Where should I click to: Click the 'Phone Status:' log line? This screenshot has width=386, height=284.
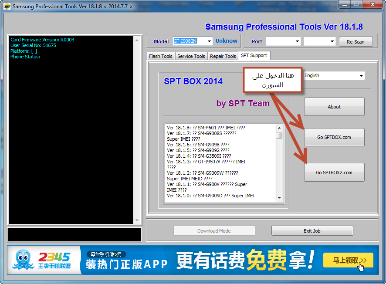pos(25,57)
